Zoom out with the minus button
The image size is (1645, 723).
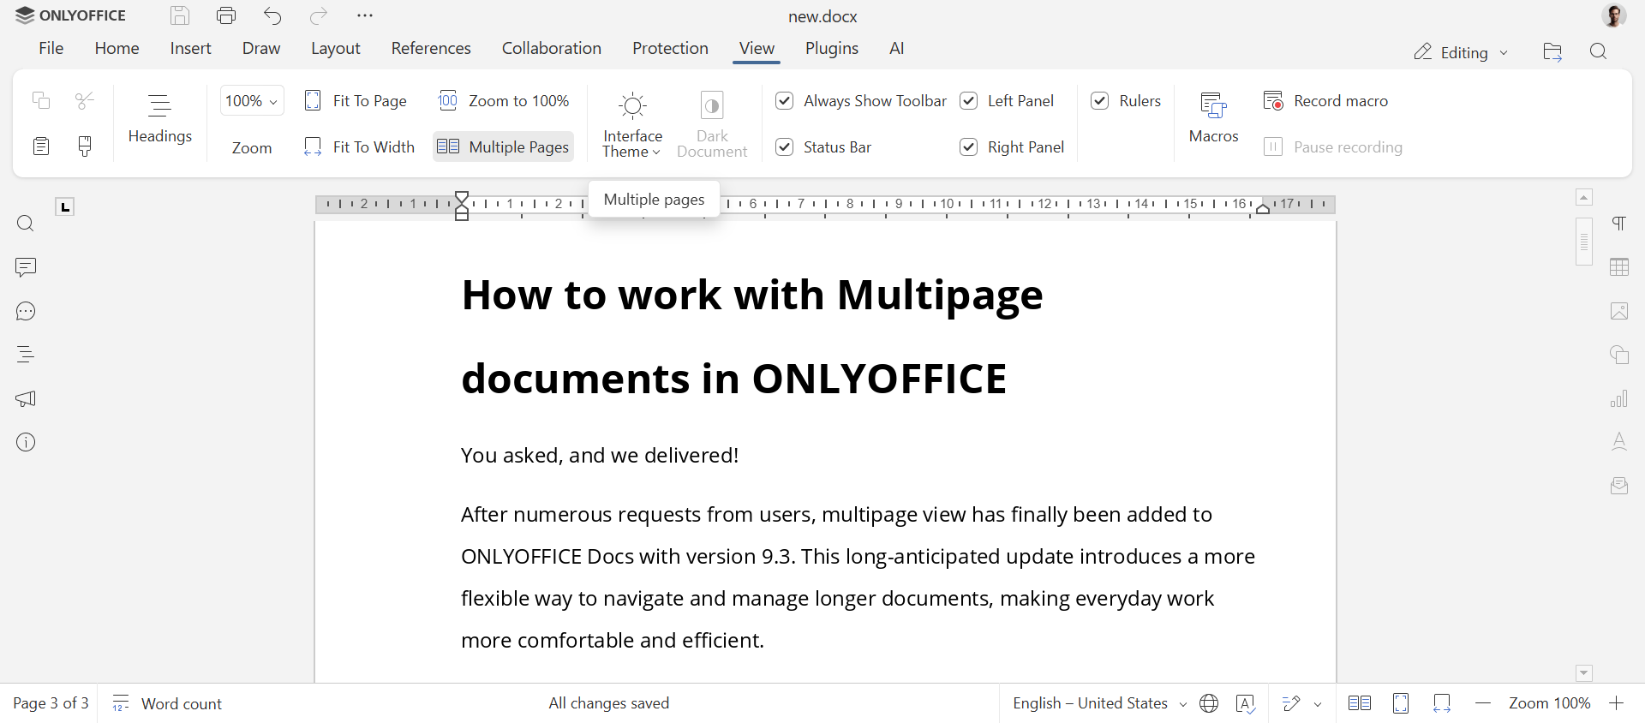(x=1483, y=703)
